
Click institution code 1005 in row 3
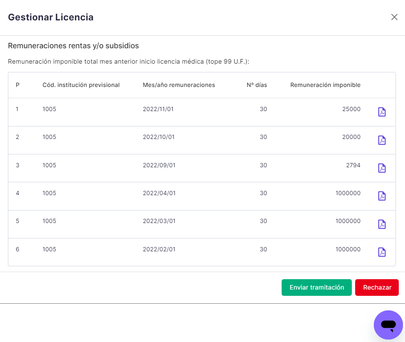click(x=49, y=165)
